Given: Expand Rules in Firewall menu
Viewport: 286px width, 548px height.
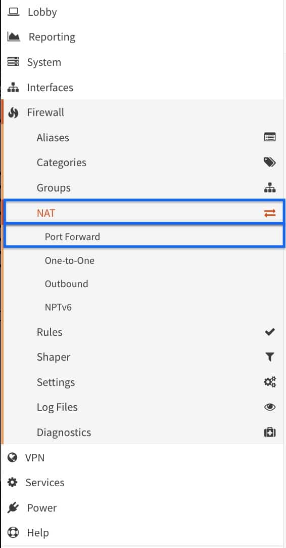Looking at the screenshot, I should coord(143,332).
